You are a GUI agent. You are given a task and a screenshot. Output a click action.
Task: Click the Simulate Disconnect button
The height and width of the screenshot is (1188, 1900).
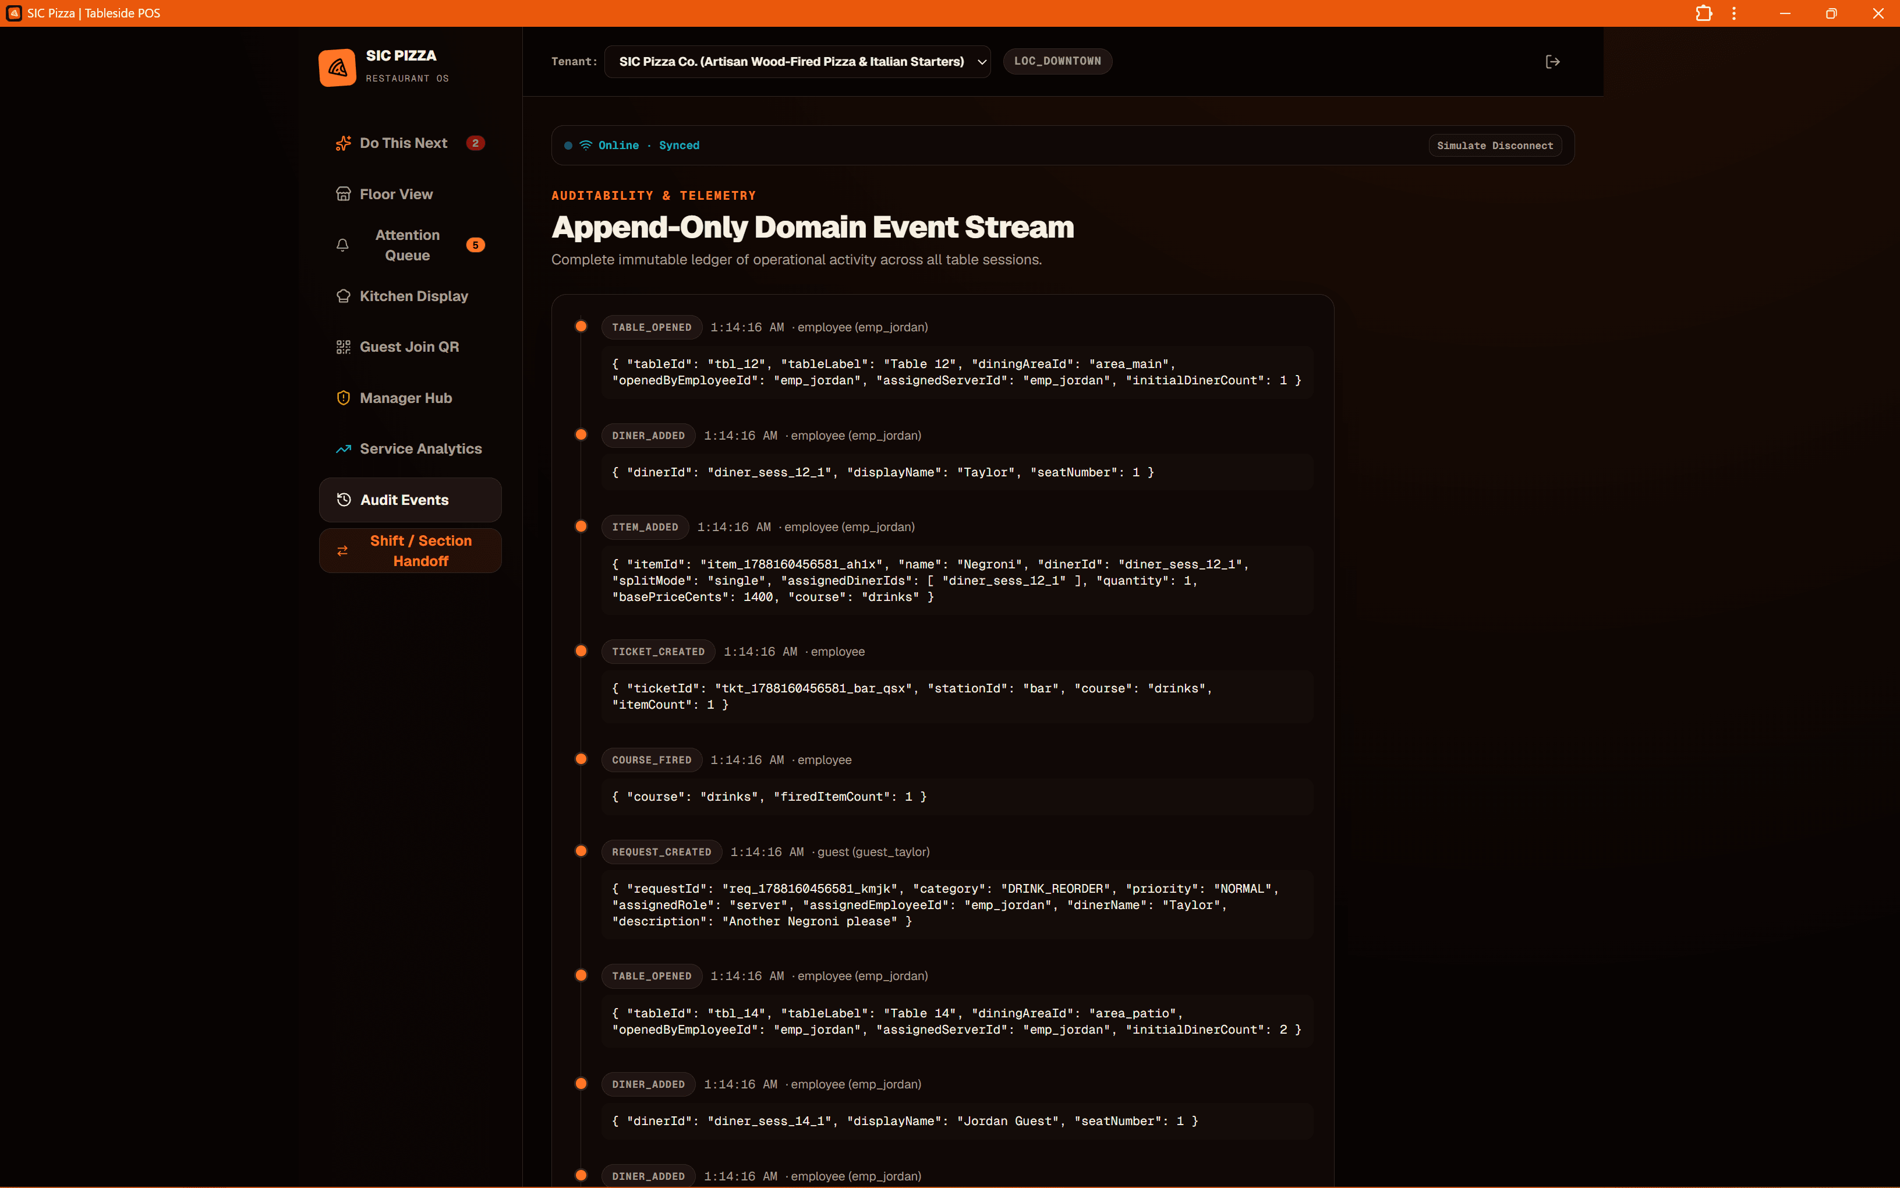click(1495, 146)
